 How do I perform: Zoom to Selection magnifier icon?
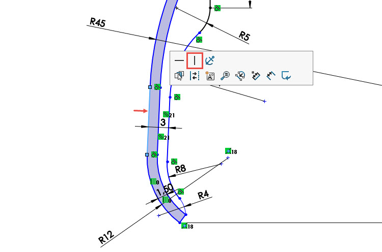tap(225, 76)
